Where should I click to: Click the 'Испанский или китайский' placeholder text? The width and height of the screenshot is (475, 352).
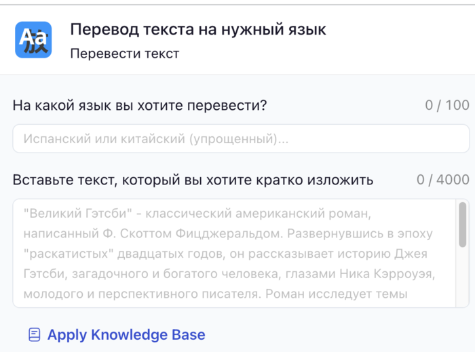tap(156, 139)
